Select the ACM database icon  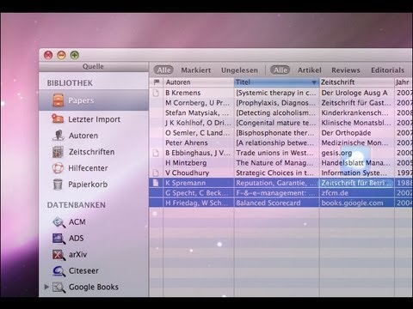coord(59,222)
